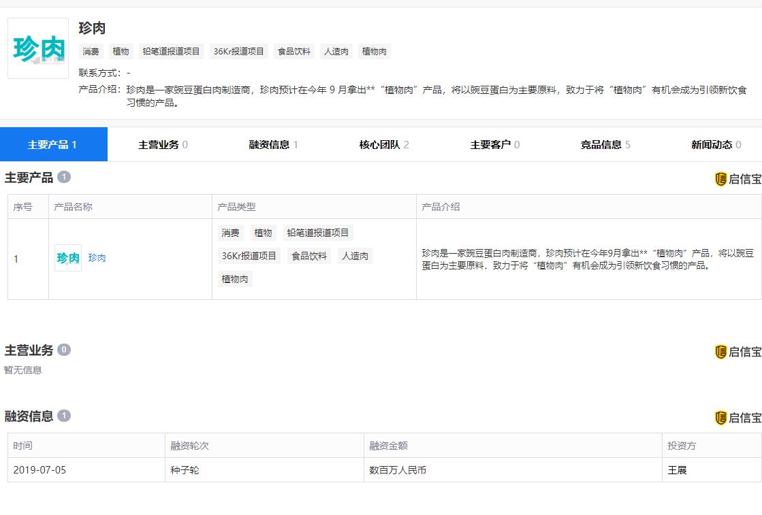The height and width of the screenshot is (515, 762).
Task: Click the 植物肉 tag under the company title
Action: [375, 52]
